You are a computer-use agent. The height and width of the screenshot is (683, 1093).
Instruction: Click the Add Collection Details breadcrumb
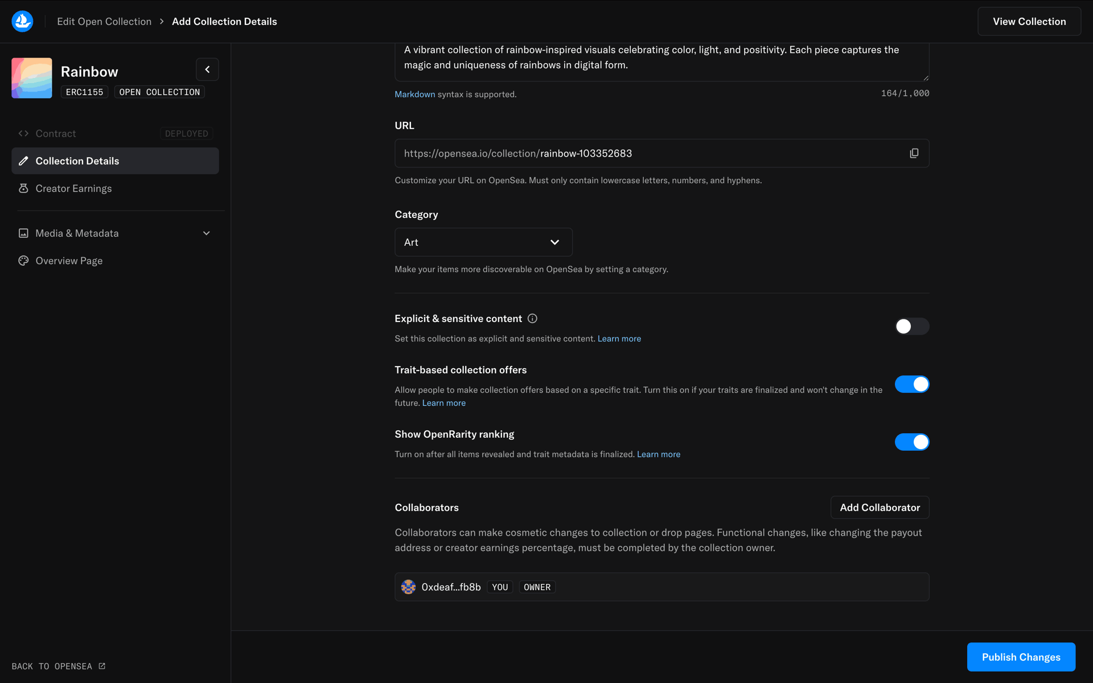tap(224, 21)
